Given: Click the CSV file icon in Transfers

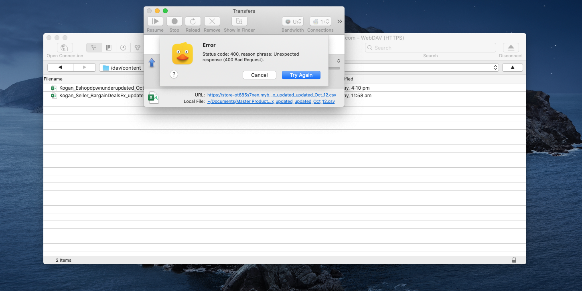Looking at the screenshot, I should click(154, 98).
